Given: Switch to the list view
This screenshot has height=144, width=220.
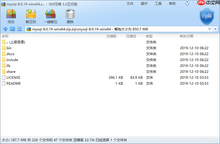Looking at the screenshot, I should (19, 29).
